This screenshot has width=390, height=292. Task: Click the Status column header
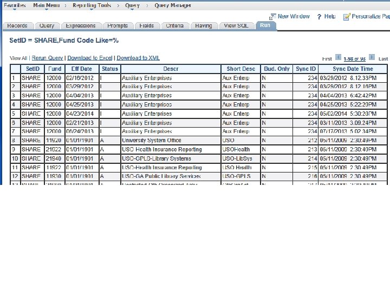109,69
